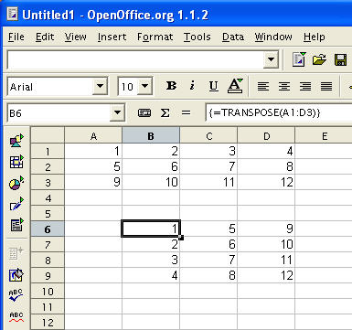352x330 pixels.
Task: Select column E header
Action: coord(324,136)
